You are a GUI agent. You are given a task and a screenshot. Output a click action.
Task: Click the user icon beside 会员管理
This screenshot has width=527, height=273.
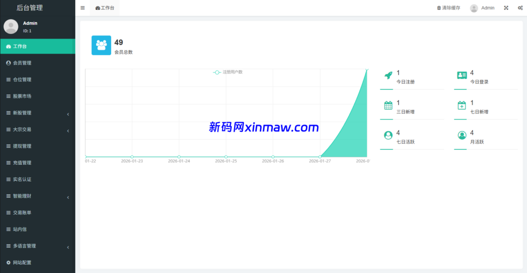[8, 63]
